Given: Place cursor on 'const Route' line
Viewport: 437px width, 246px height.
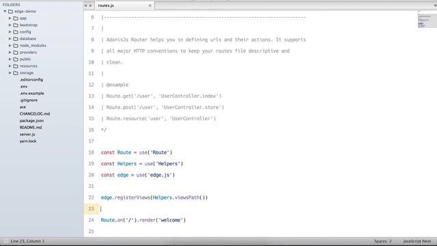Looking at the screenshot, I should (x=137, y=152).
